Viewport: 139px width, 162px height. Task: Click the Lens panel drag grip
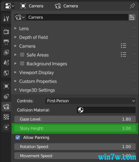(134, 28)
